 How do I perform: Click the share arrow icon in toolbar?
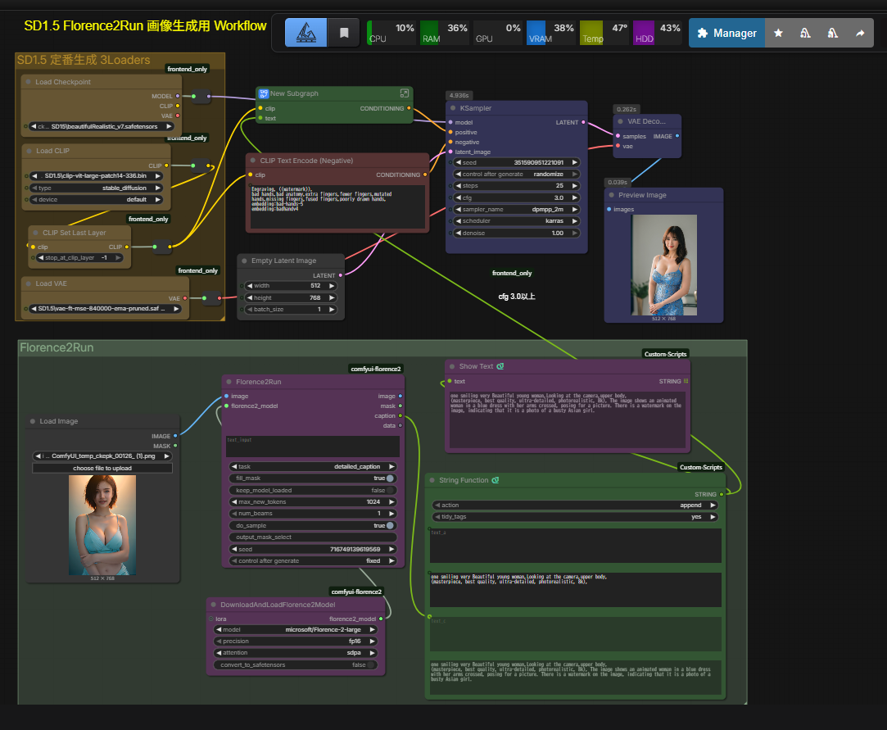(860, 34)
